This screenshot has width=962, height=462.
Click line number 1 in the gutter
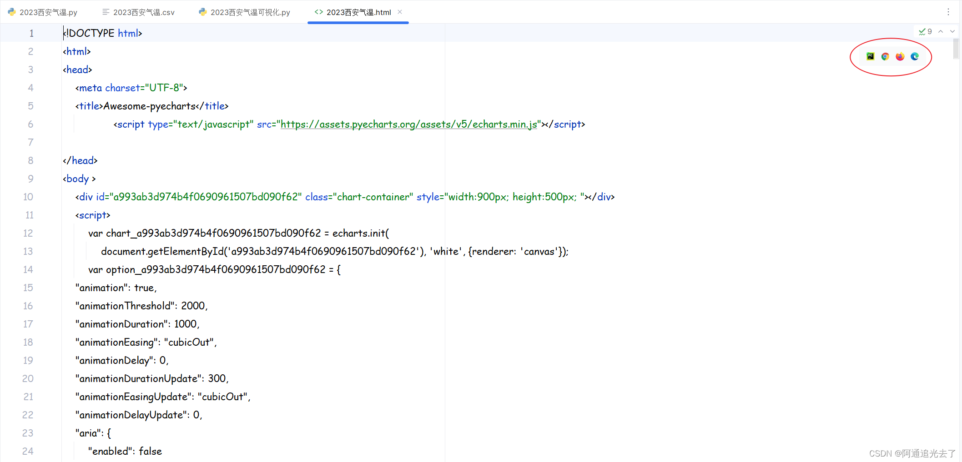(x=31, y=34)
